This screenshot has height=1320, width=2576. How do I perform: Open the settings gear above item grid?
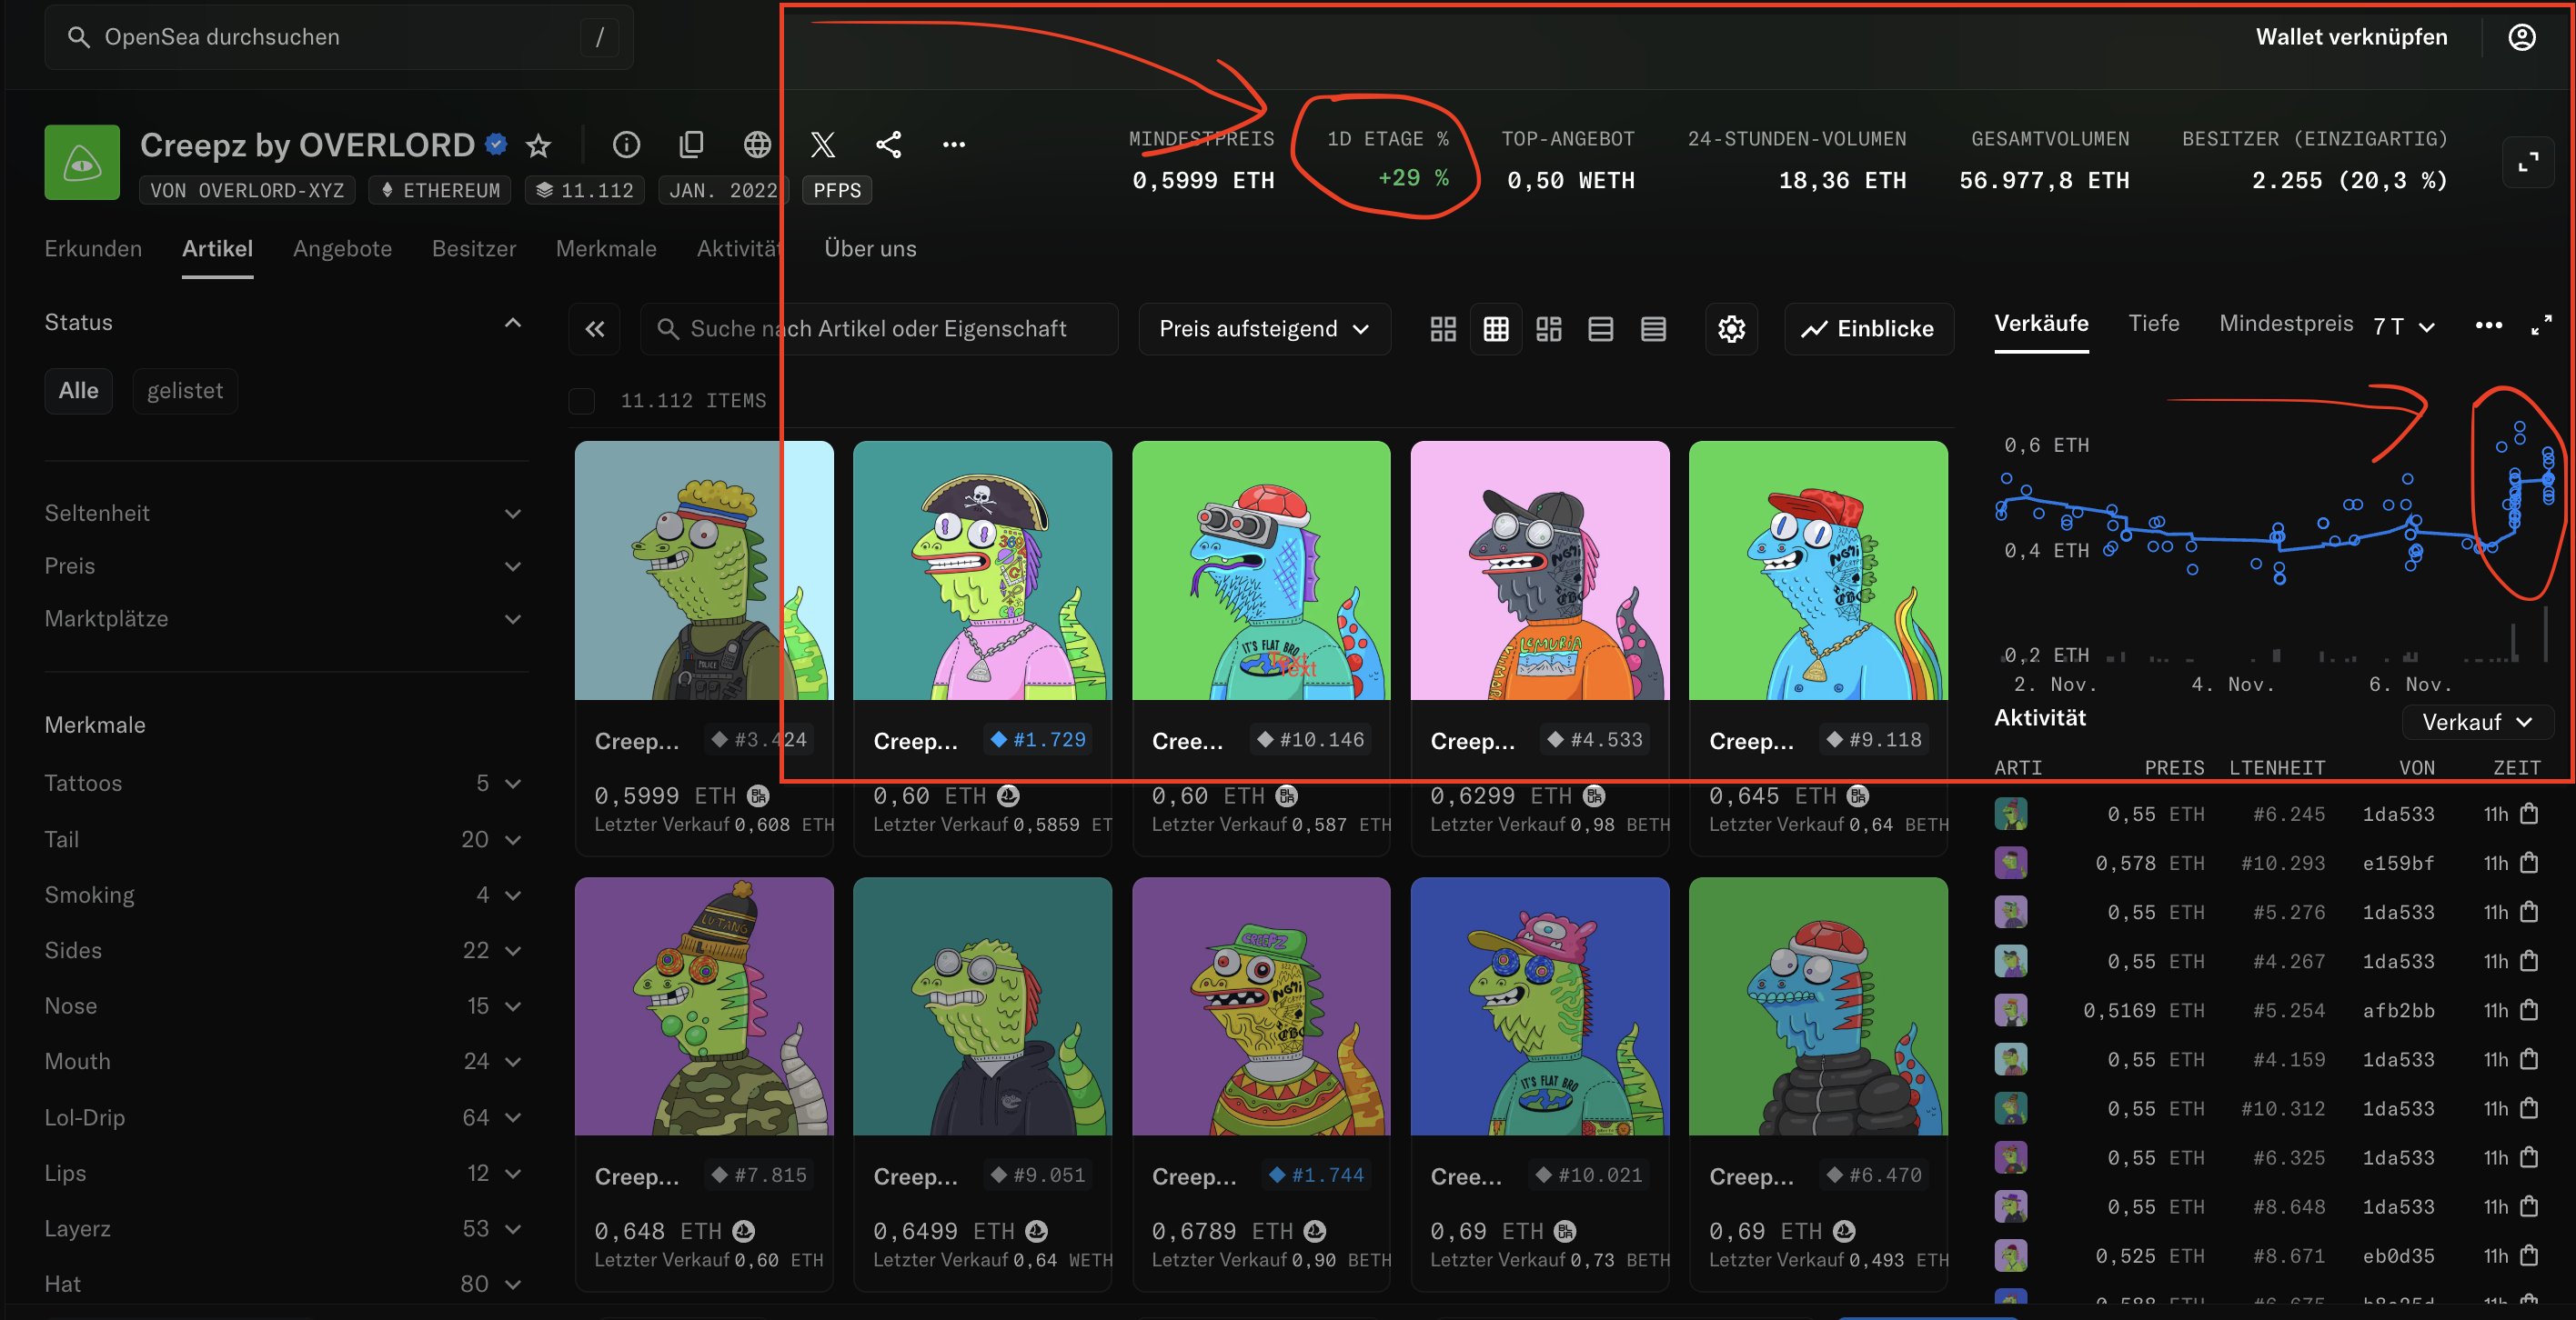click(1731, 329)
